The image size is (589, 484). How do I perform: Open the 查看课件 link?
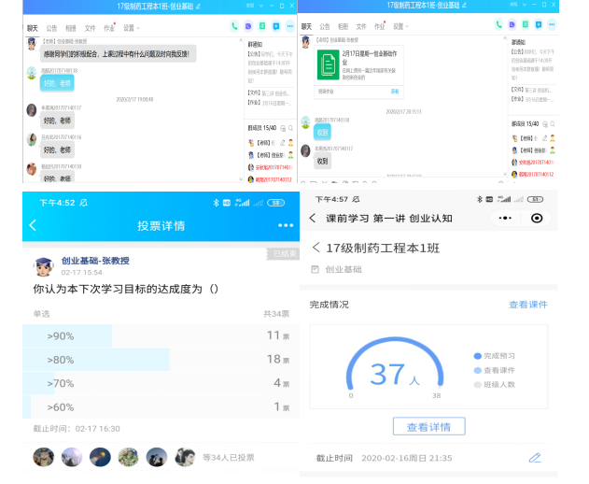click(527, 305)
